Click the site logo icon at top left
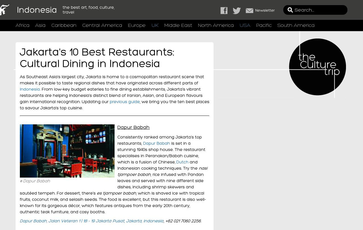 coord(5,10)
